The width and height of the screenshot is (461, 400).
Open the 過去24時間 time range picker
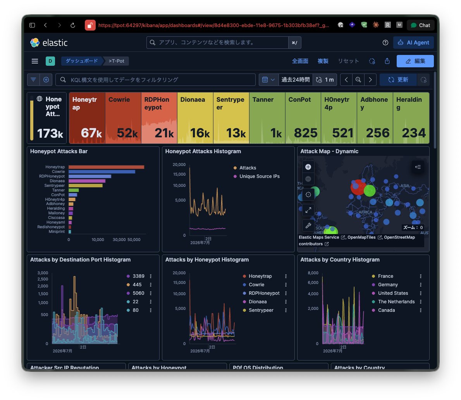point(296,80)
